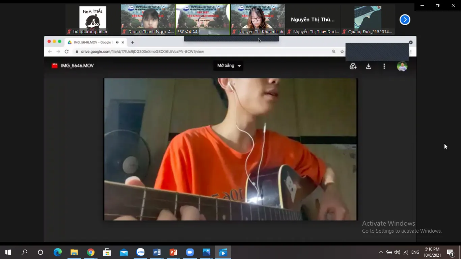This screenshot has width=461, height=259.
Task: Select bùi phương anh's participant thumbnail
Action: coord(92,20)
